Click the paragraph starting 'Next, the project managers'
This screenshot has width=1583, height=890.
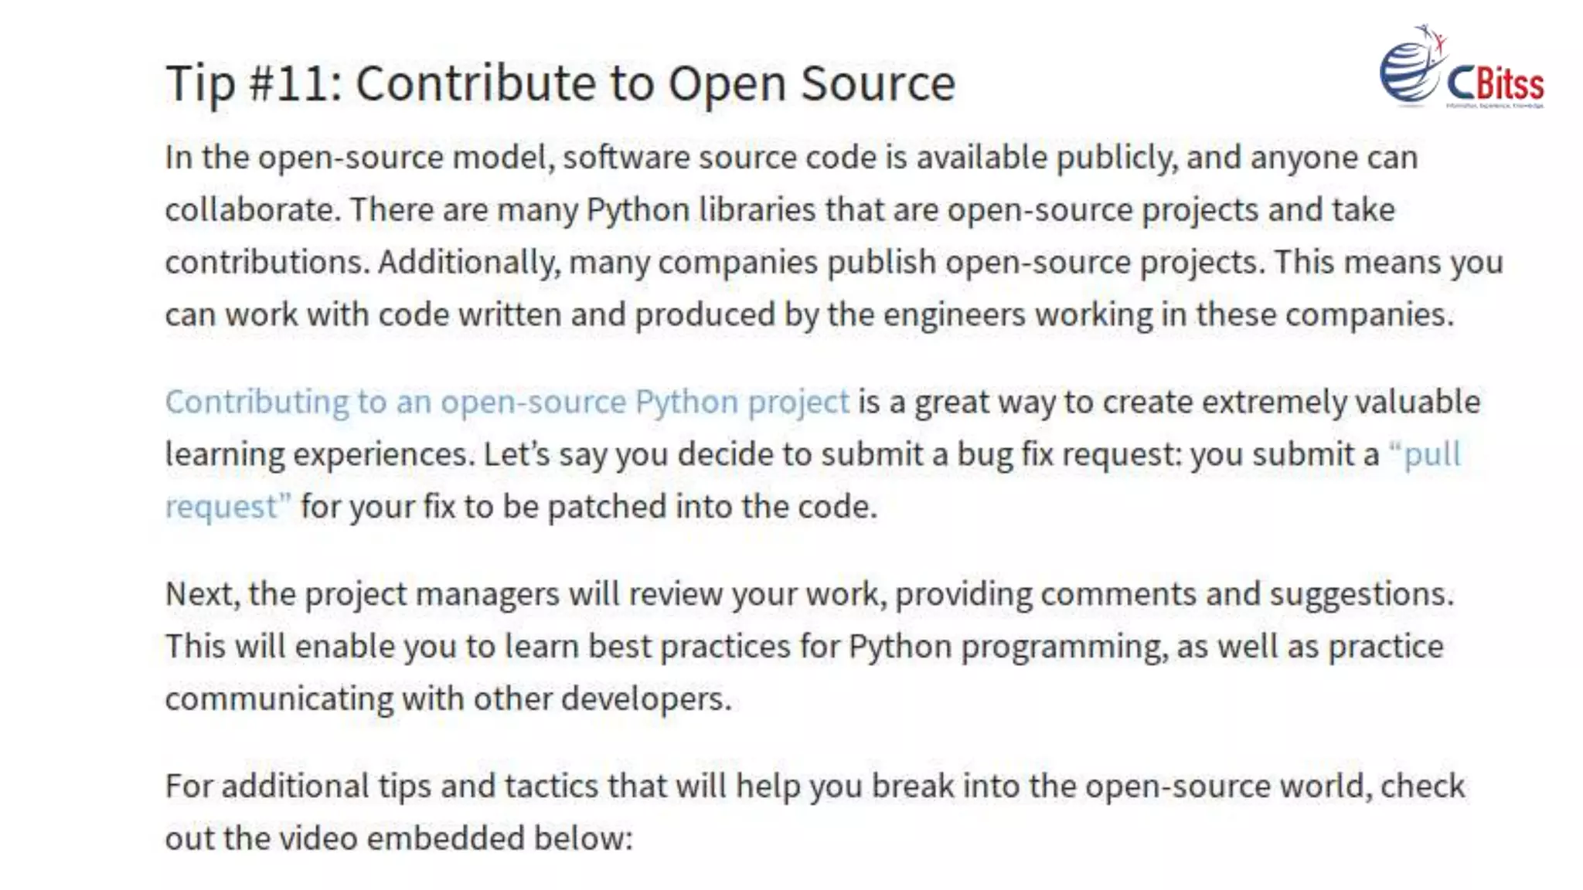(809, 646)
